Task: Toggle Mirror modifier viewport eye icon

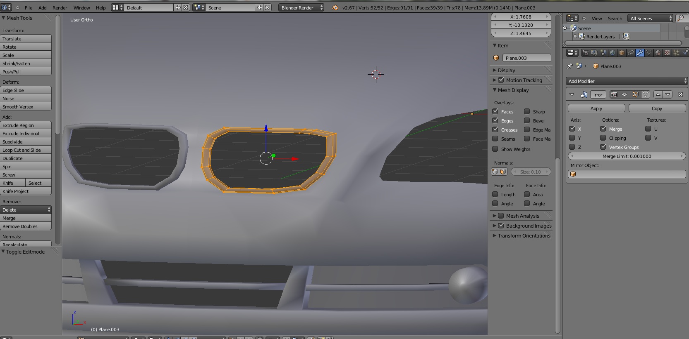Action: (624, 94)
